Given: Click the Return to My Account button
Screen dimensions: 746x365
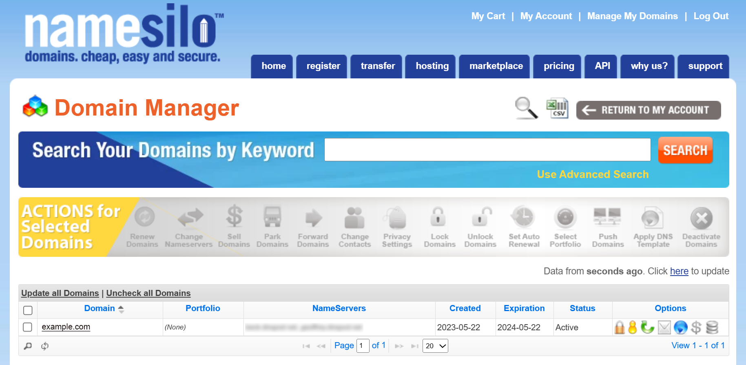Looking at the screenshot, I should [648, 110].
